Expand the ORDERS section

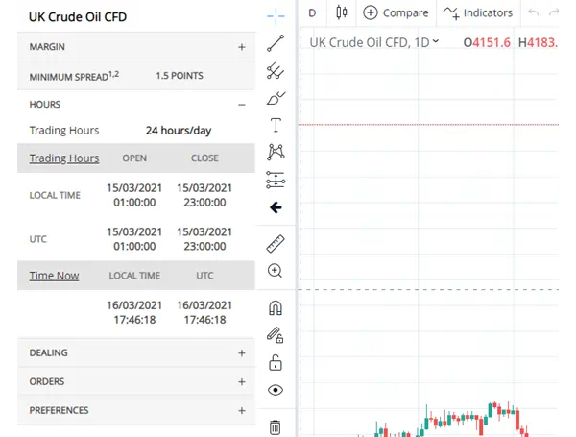[136, 381]
